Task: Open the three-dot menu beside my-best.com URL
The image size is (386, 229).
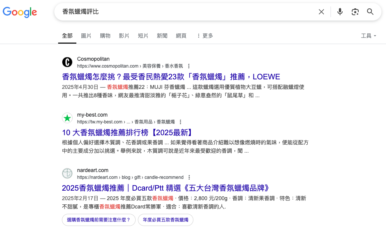Action: (x=180, y=122)
